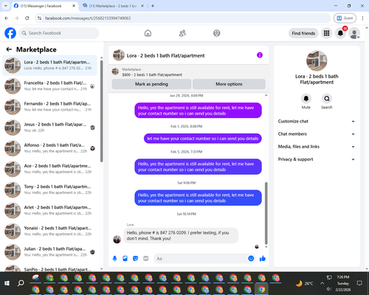Attach a file with the image icon
This screenshot has width=369, height=295.
(125, 258)
